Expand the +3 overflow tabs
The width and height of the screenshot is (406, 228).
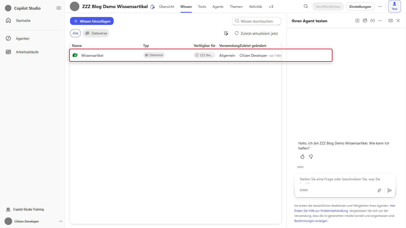pos(271,7)
